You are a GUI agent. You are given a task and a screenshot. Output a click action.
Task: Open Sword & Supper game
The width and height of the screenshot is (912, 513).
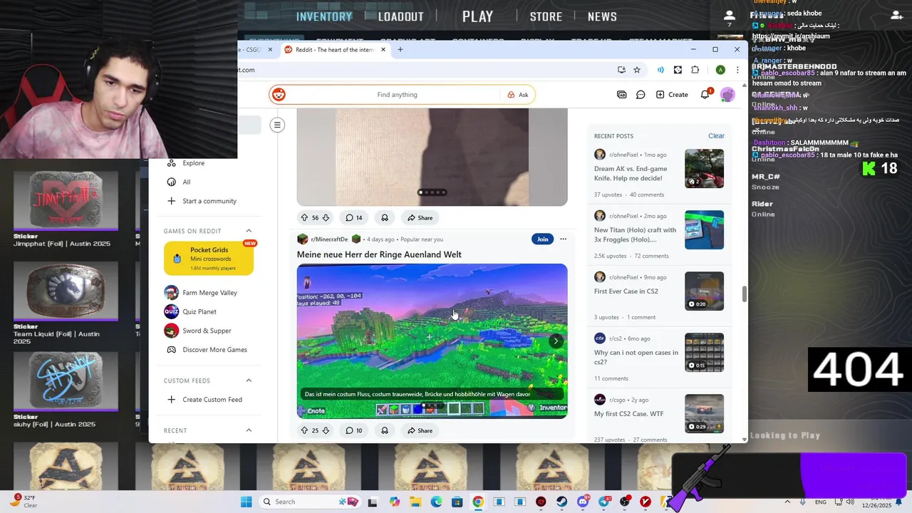click(x=207, y=331)
